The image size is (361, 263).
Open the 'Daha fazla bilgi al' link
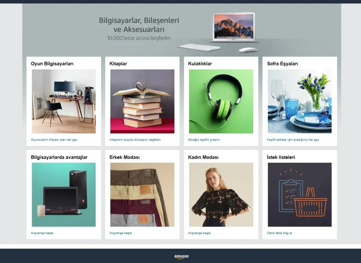[280, 233]
